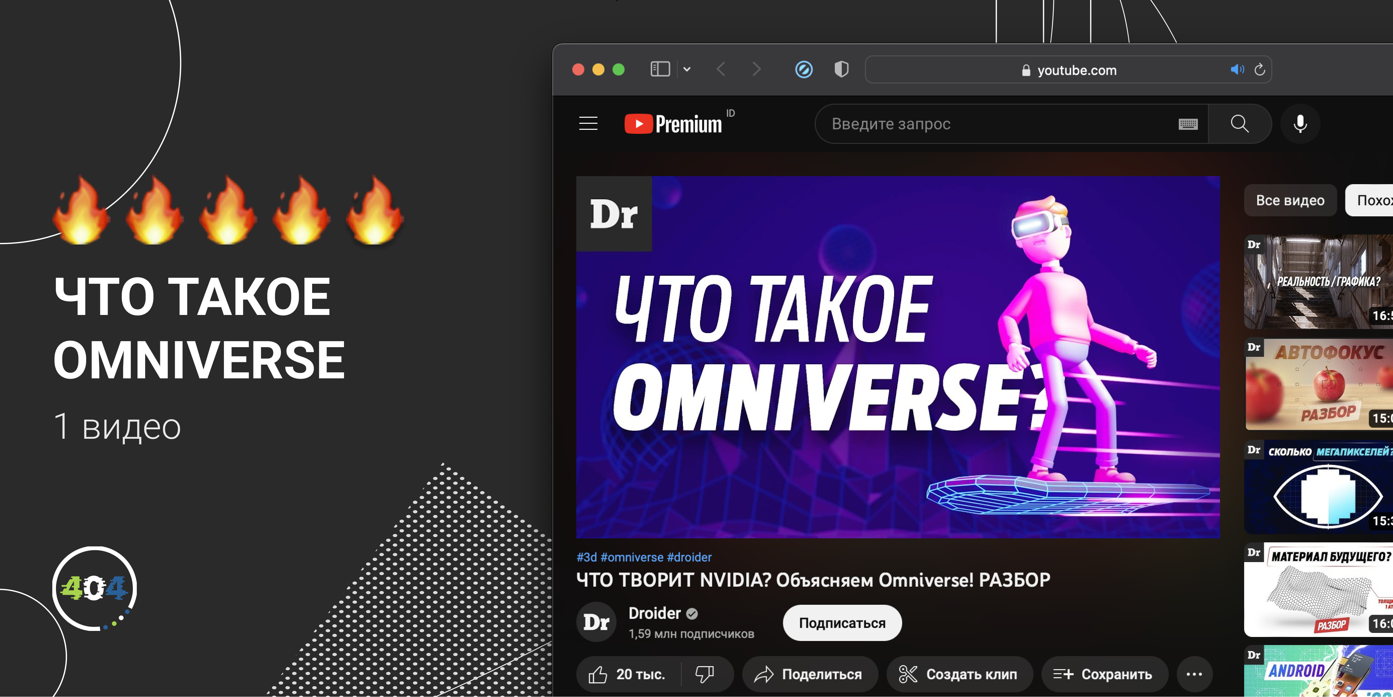1393x697 pixels.
Task: Click the 'ЧТО ТАКОЕ OMNIVERSE' heading
Action: pyautogui.click(x=199, y=328)
